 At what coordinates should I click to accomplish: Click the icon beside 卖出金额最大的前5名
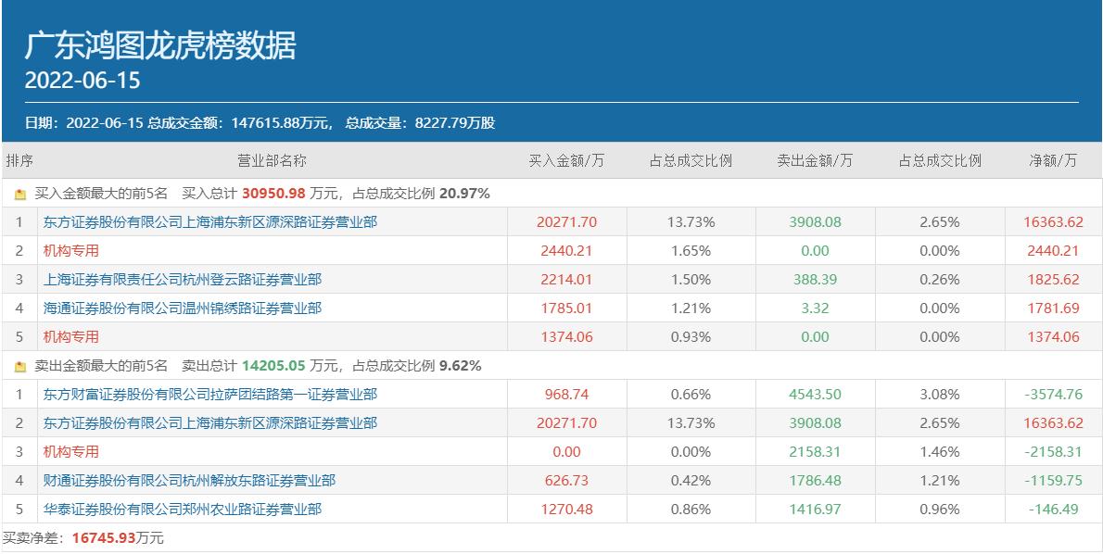point(20,366)
